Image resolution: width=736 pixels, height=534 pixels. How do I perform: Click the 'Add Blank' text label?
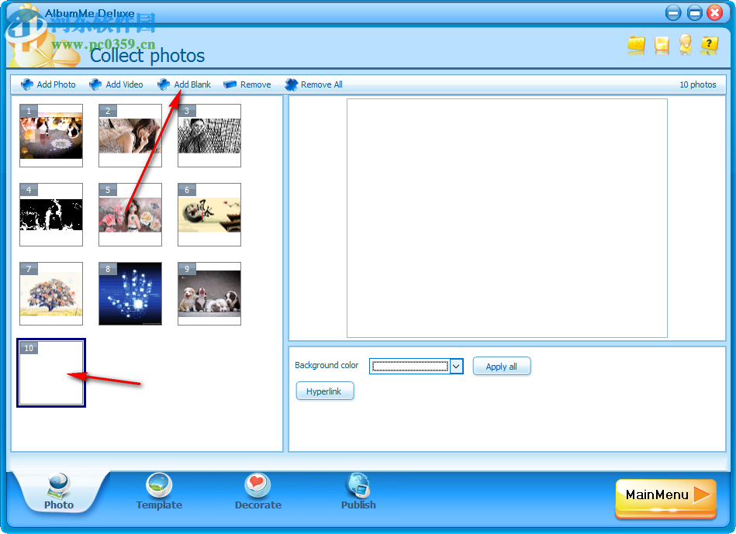[192, 84]
